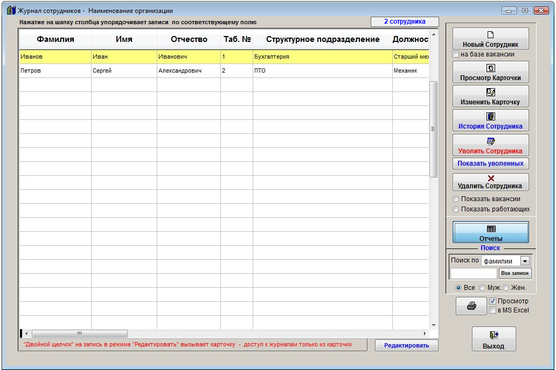This screenshot has width=556, height=370.
Task: Maximize the Журнал сотрудников window
Action: coord(525,11)
